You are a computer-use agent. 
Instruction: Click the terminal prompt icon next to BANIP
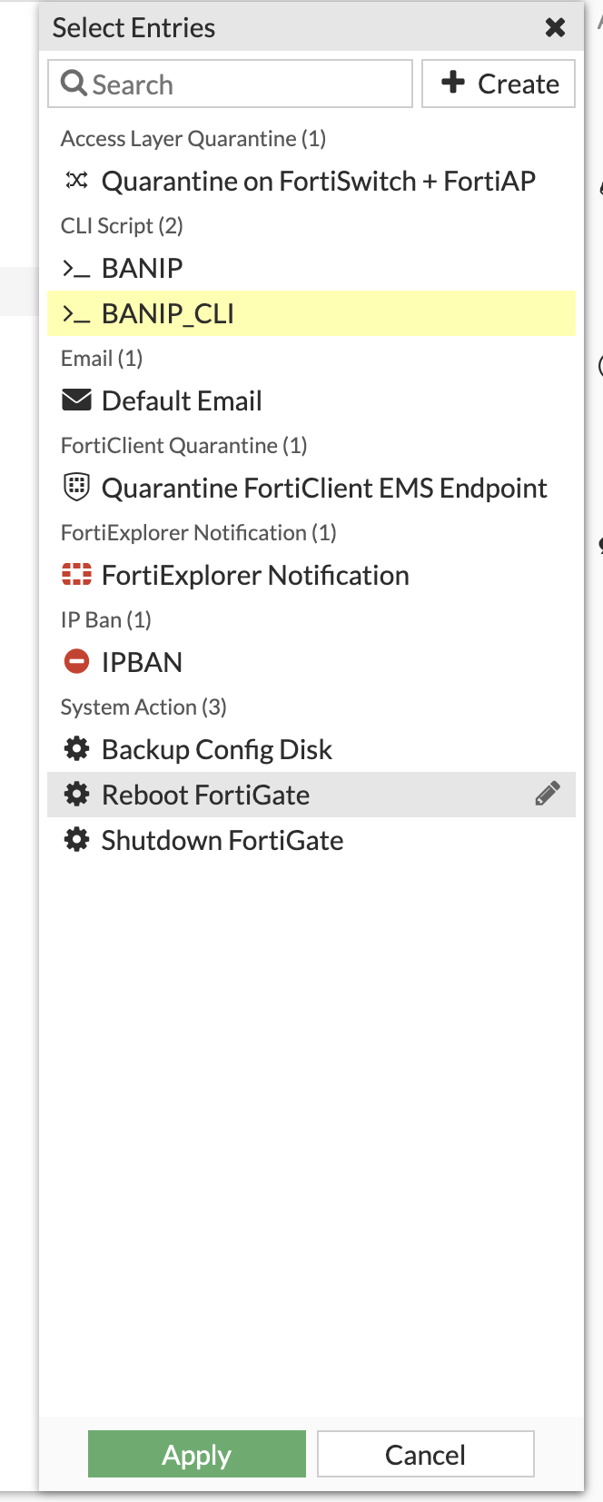click(x=76, y=268)
